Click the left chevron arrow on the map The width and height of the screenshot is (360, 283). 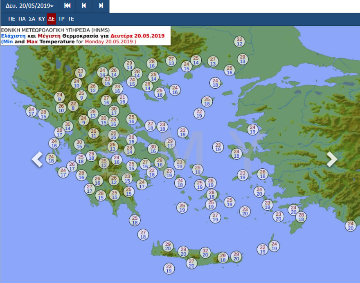tap(37, 159)
